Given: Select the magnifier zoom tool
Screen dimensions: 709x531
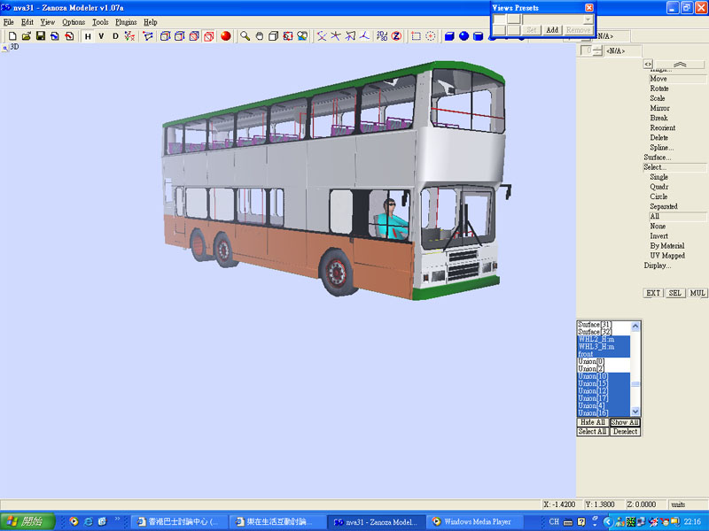Looking at the screenshot, I should pos(245,36).
